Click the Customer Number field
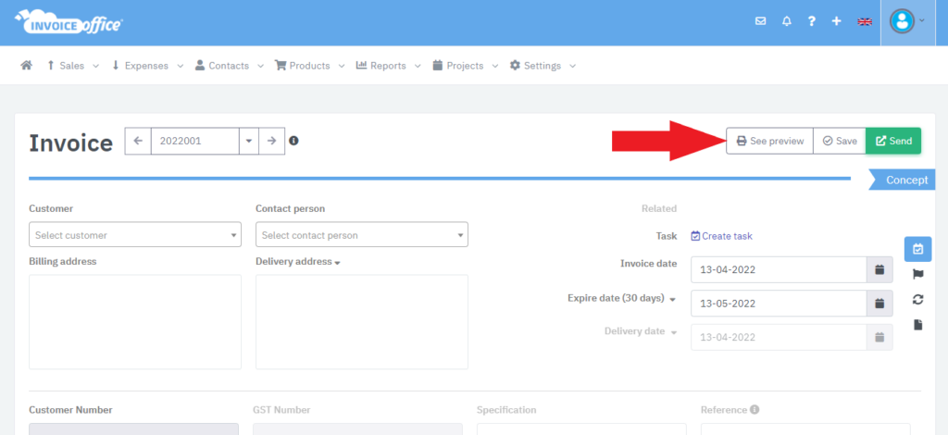This screenshot has height=435, width=948. (133, 429)
